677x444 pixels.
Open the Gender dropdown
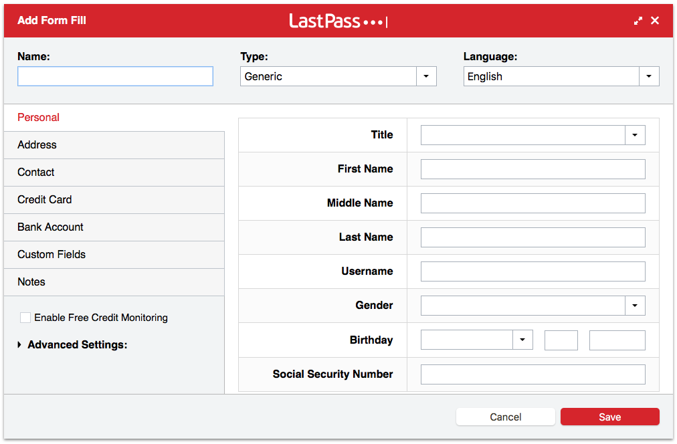tap(533, 306)
